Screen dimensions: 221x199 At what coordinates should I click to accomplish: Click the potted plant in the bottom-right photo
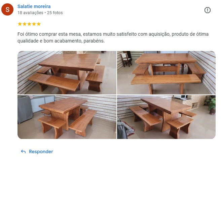click(x=211, y=105)
